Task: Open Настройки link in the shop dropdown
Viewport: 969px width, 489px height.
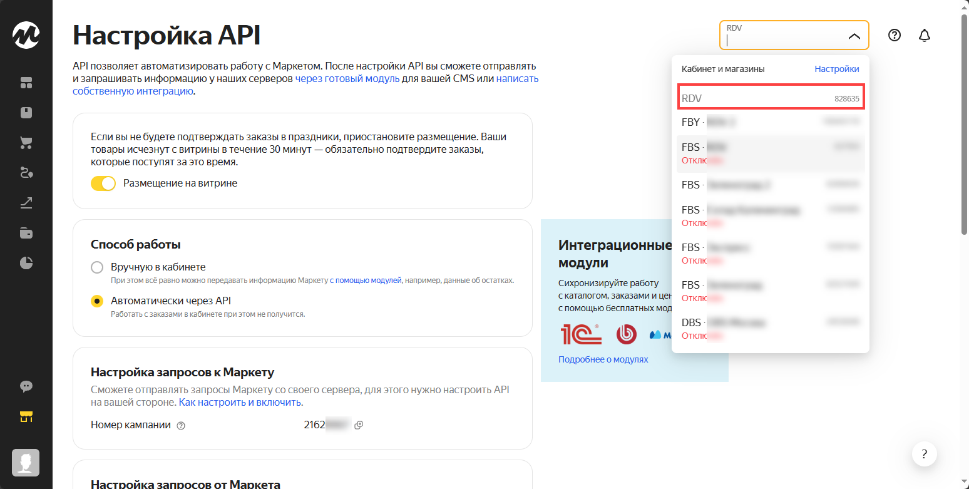Action: 837,69
